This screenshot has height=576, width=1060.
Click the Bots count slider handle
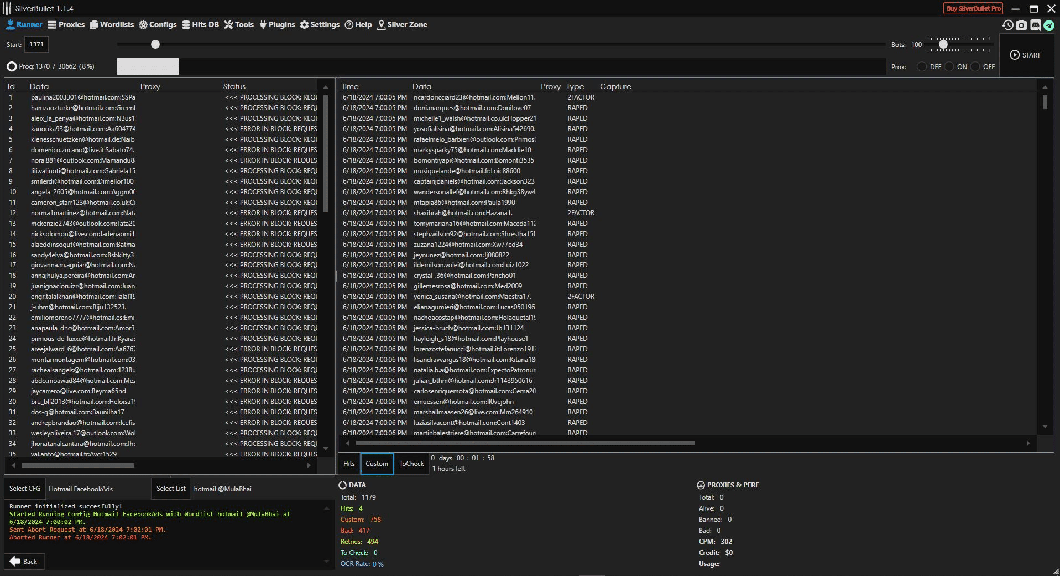[x=943, y=44]
